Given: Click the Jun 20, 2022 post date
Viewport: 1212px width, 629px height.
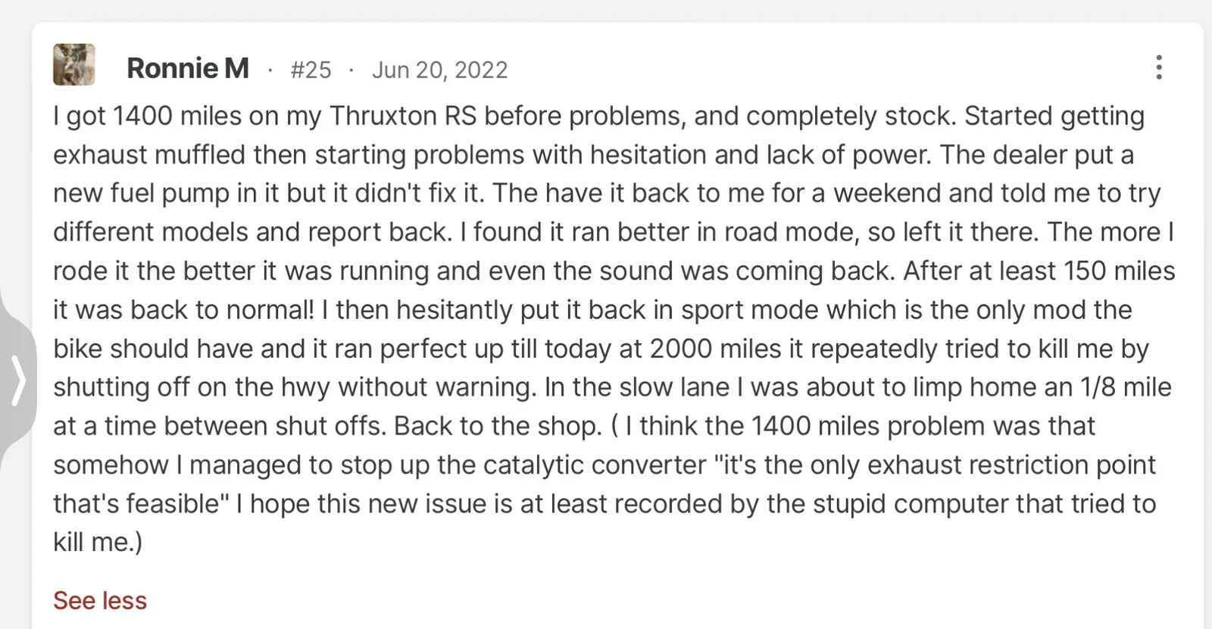Looking at the screenshot, I should pos(439,70).
